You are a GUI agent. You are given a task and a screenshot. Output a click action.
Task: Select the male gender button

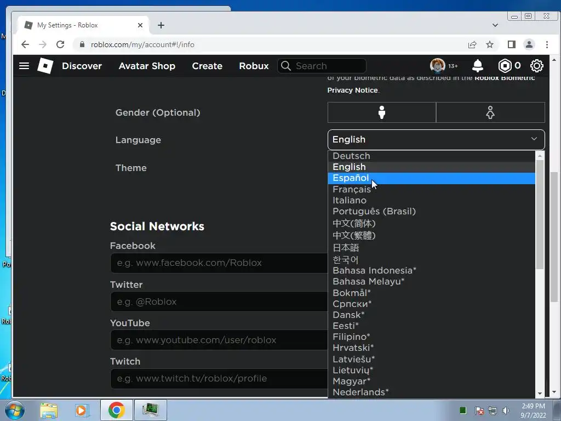[x=382, y=112]
